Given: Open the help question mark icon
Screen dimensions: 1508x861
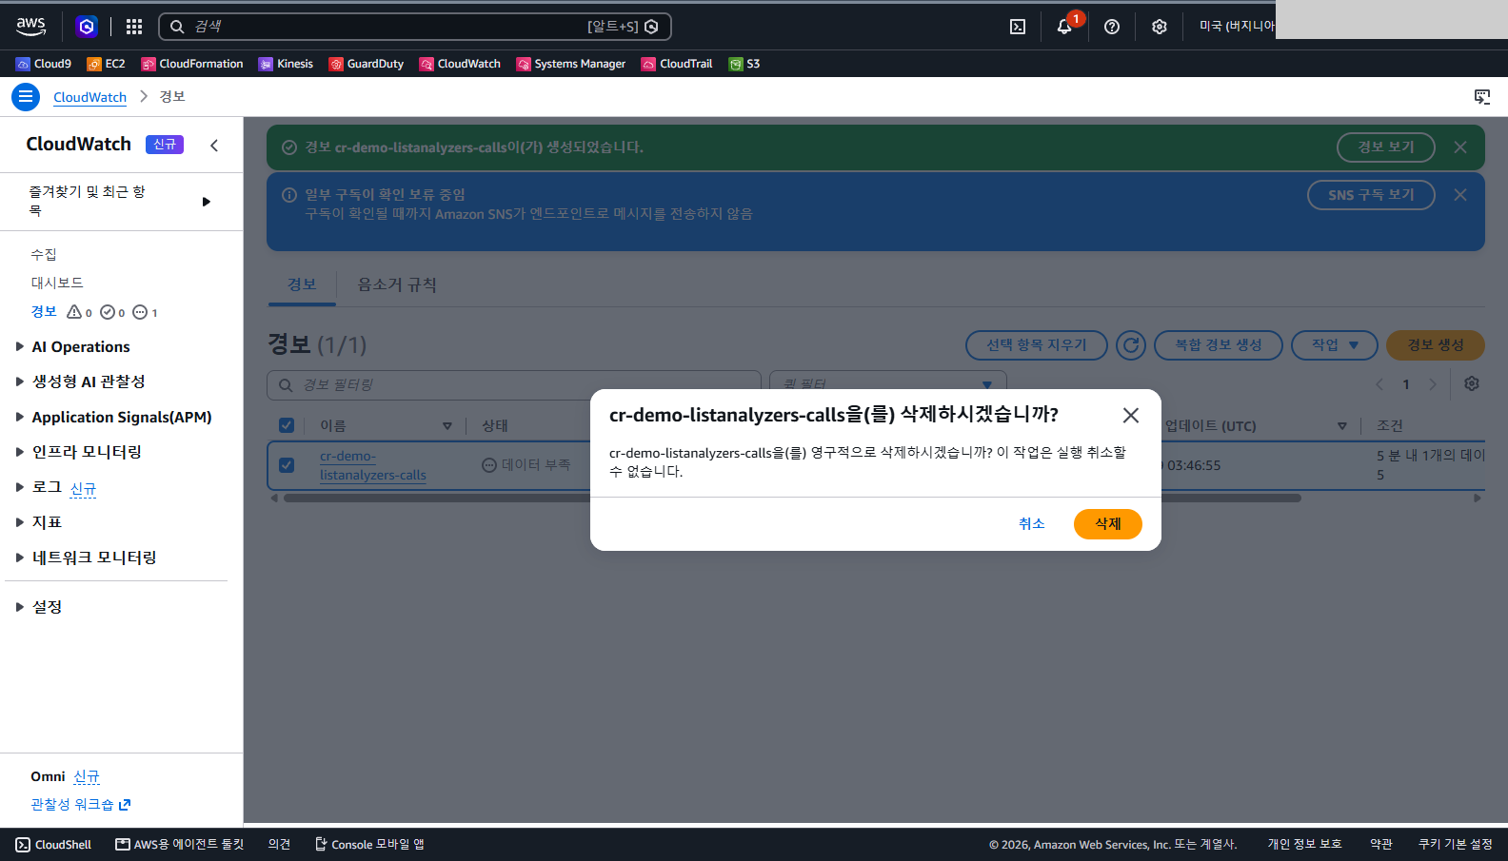Looking at the screenshot, I should pos(1112,27).
